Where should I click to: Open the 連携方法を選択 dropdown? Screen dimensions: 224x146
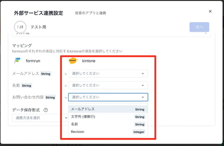pos(40,118)
